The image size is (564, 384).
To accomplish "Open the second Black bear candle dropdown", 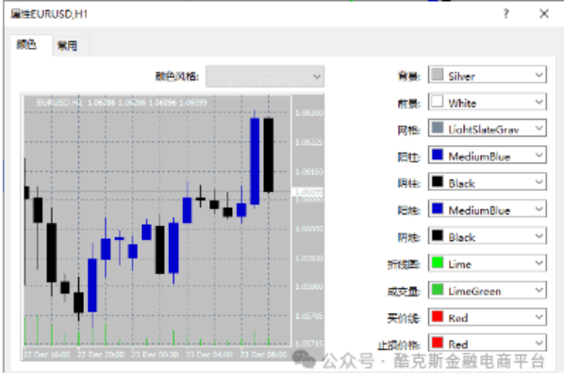I will click(488, 236).
